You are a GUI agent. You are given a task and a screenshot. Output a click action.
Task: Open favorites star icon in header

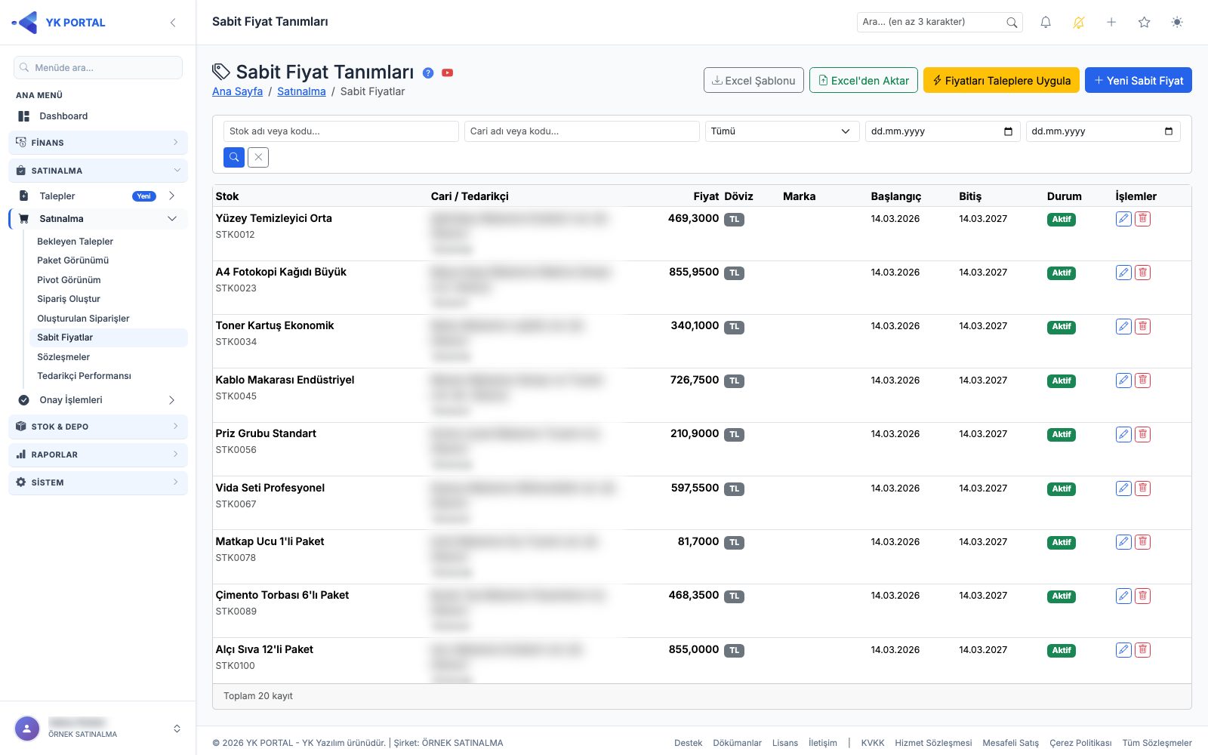click(1144, 23)
